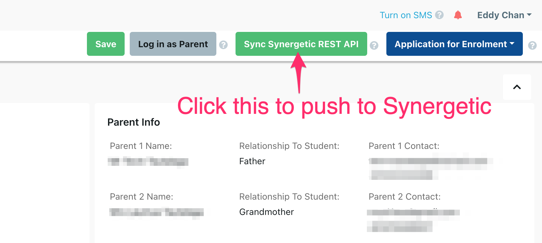Save the current student record
This screenshot has width=542, height=243.
[x=105, y=44]
